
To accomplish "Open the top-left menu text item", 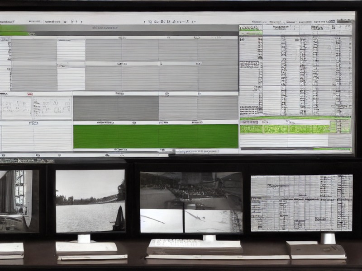I will tap(7, 22).
